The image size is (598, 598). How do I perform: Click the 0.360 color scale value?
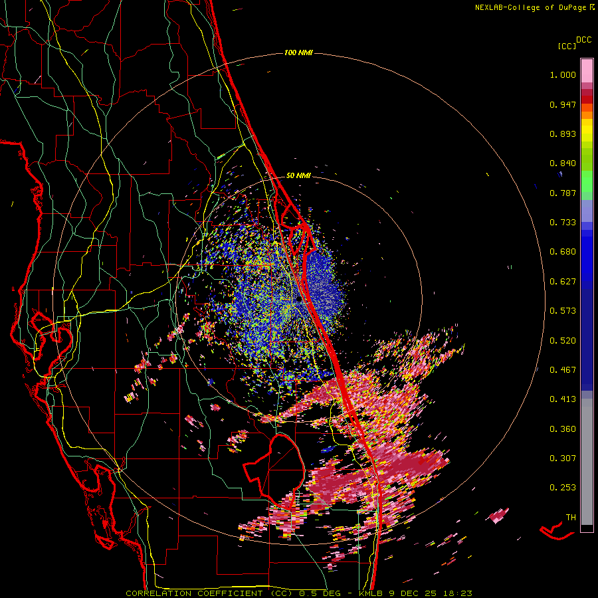563,429
